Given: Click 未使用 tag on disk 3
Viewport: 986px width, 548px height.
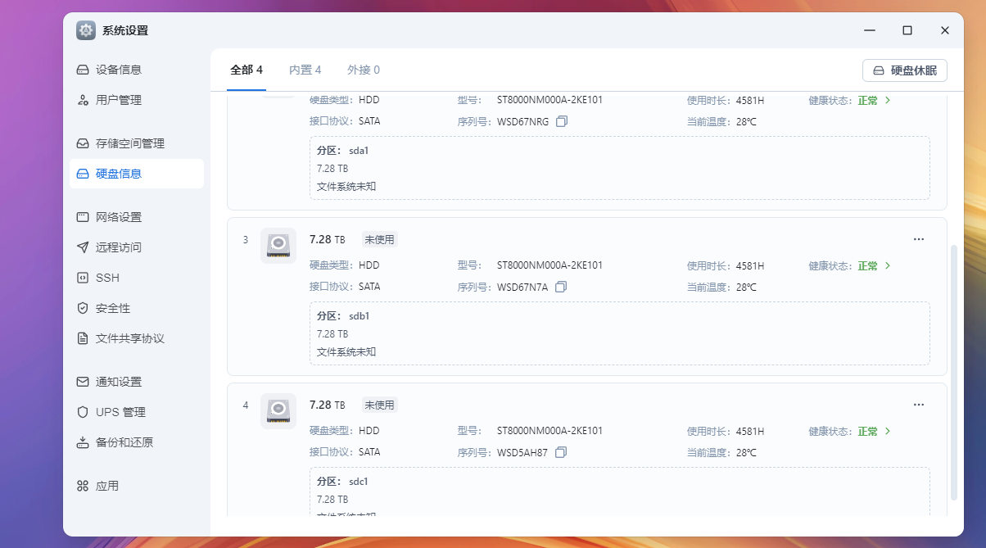Looking at the screenshot, I should pos(379,240).
